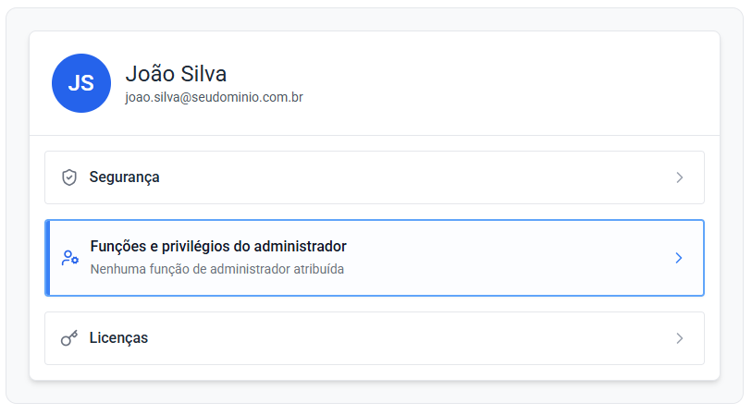This screenshot has height=415, width=752.
Task: Click the email joao.silva@seudominio.com.br
Action: point(215,97)
